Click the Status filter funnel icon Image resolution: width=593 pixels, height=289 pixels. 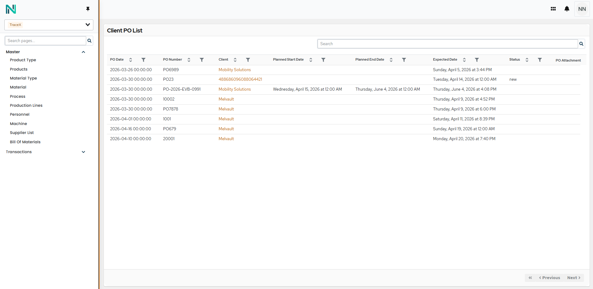coord(540,60)
